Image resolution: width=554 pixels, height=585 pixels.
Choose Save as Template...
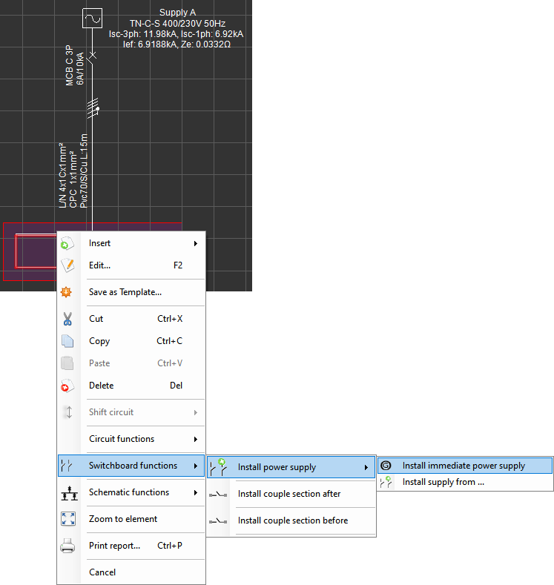click(x=131, y=292)
